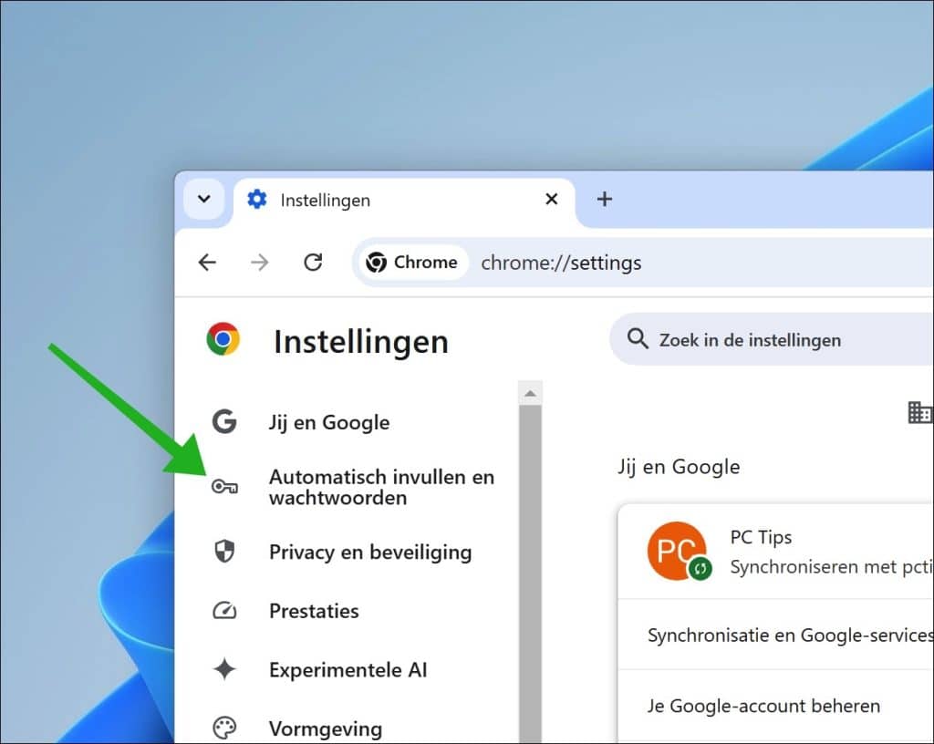Go back with the back arrow

coord(207,262)
